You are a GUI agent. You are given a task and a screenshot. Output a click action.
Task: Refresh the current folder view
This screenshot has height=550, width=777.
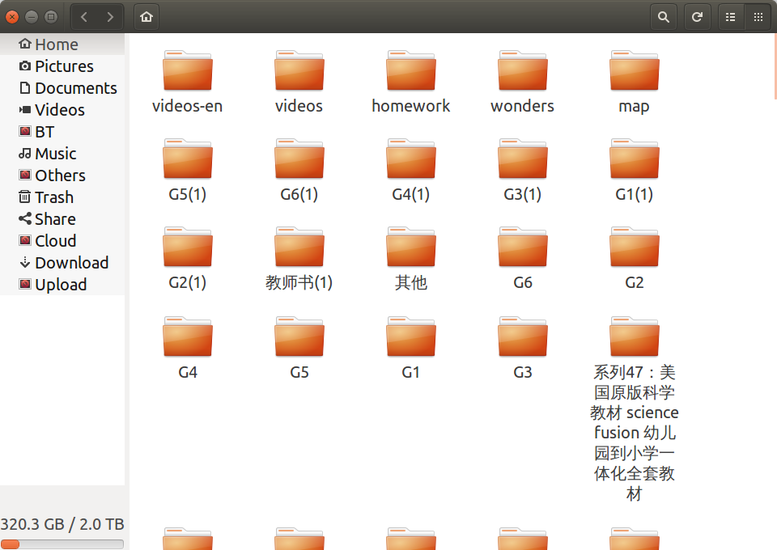[697, 16]
